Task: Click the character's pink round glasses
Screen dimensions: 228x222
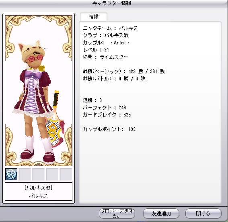Action: (x=34, y=58)
